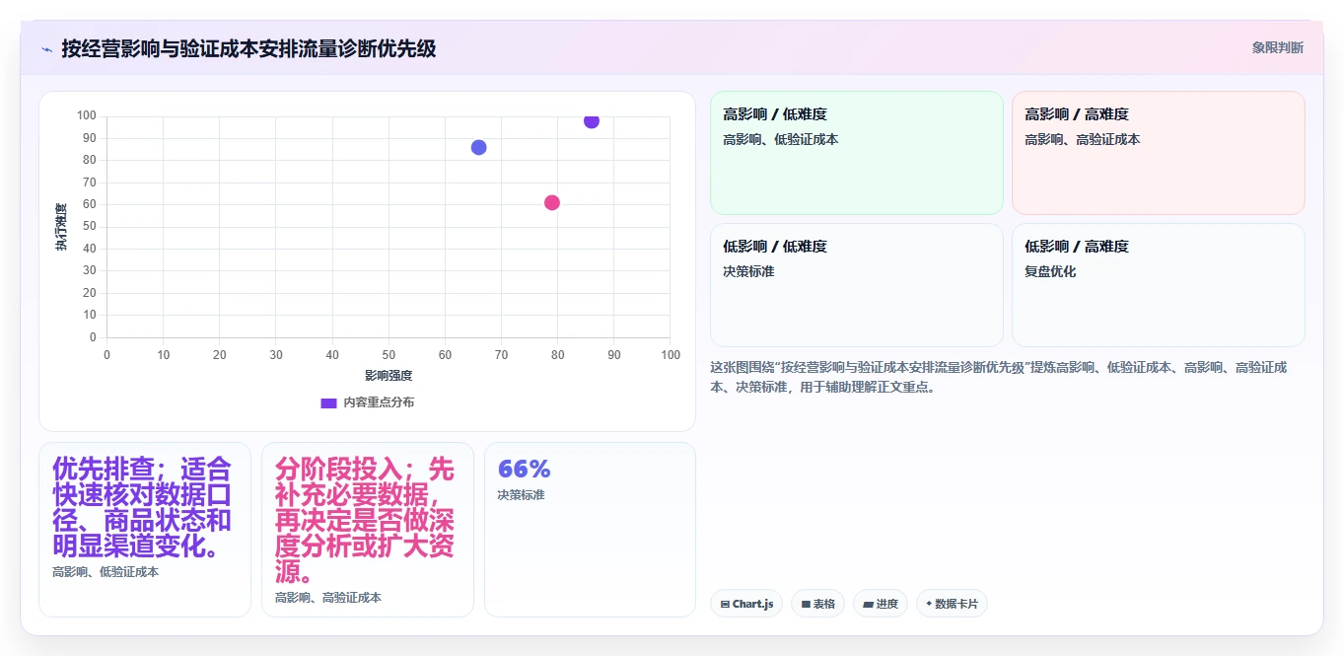Image resolution: width=1344 pixels, height=656 pixels.
Task: Click the summary paragraph starting 这张图围绕
Action: pyautogui.click(x=999, y=377)
